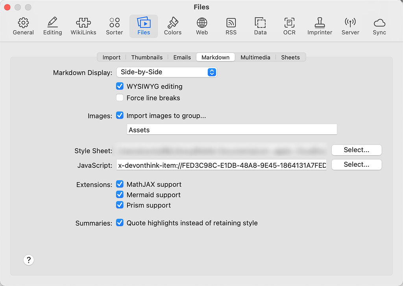Open the Markdown Display dropdown
Screen dimensions: 403x286
[167, 72]
